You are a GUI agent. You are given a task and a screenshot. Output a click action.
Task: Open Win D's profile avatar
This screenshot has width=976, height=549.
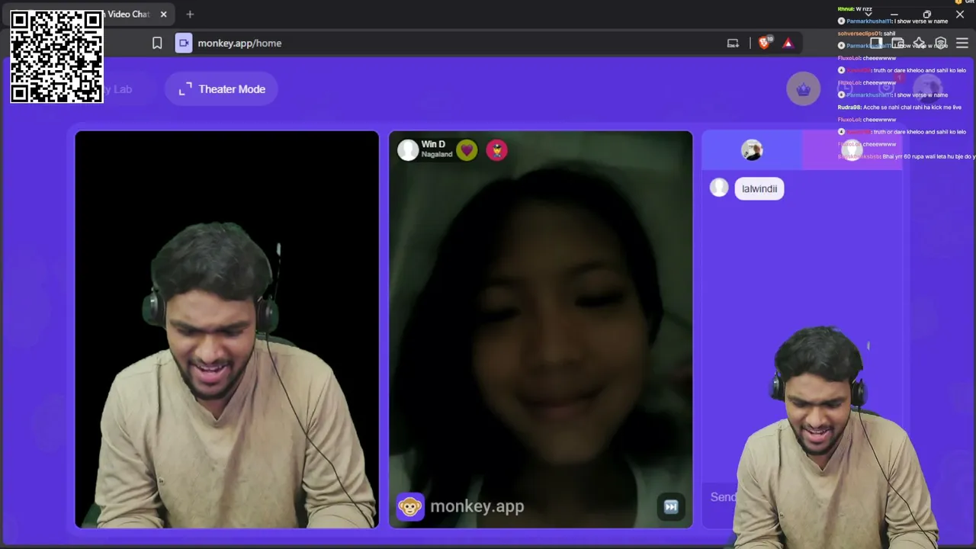(x=408, y=150)
